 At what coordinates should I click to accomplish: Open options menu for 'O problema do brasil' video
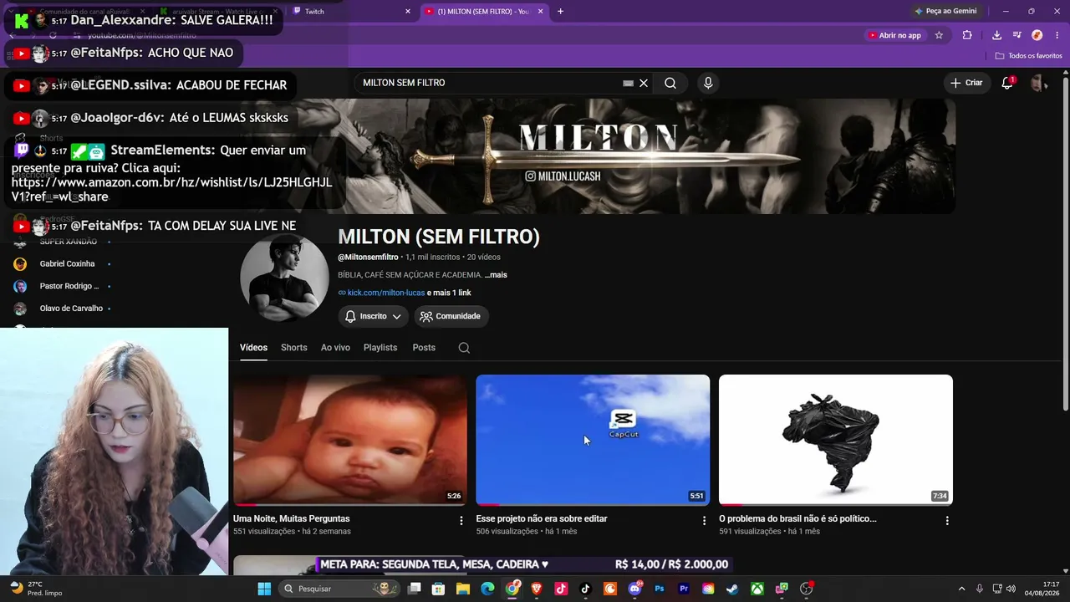947,520
